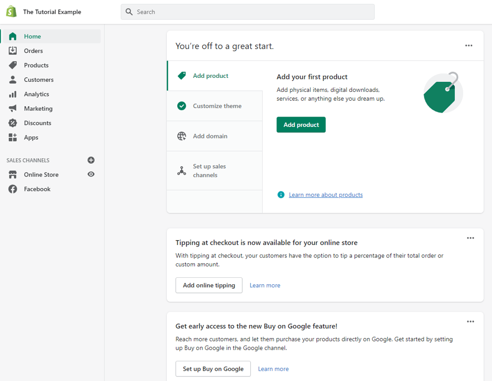Open the tipping card options menu

click(x=470, y=238)
